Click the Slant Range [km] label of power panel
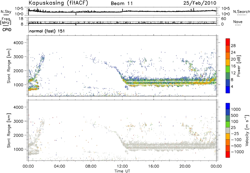250x173 pixels. click(x=9, y=66)
